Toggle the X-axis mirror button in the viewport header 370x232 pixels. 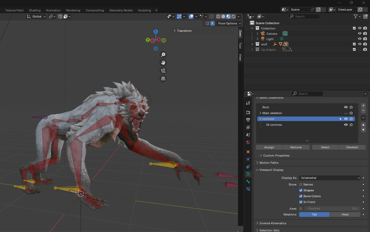[212, 23]
